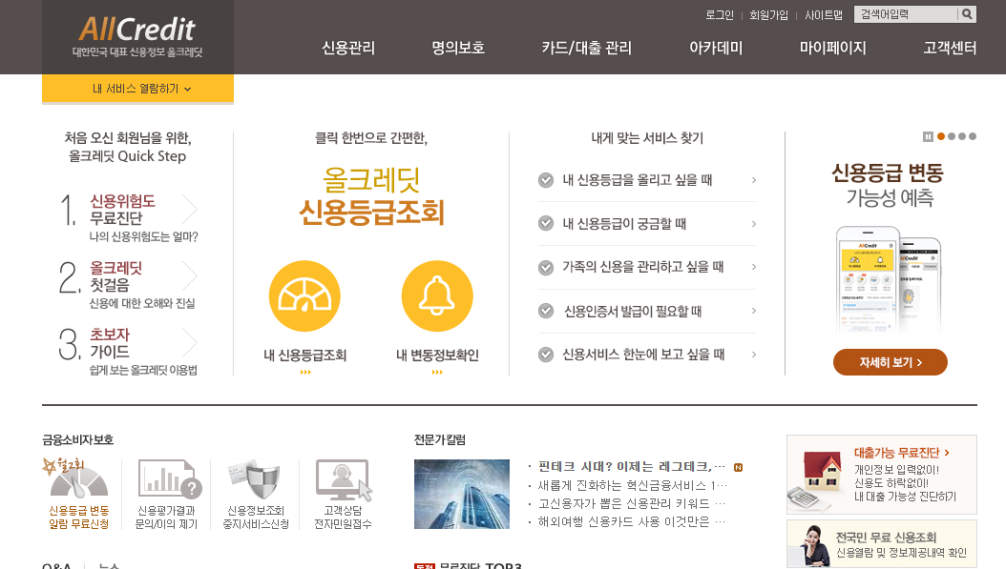Select fourth carousel indicator dot
The height and width of the screenshot is (569, 1006).
(x=973, y=136)
